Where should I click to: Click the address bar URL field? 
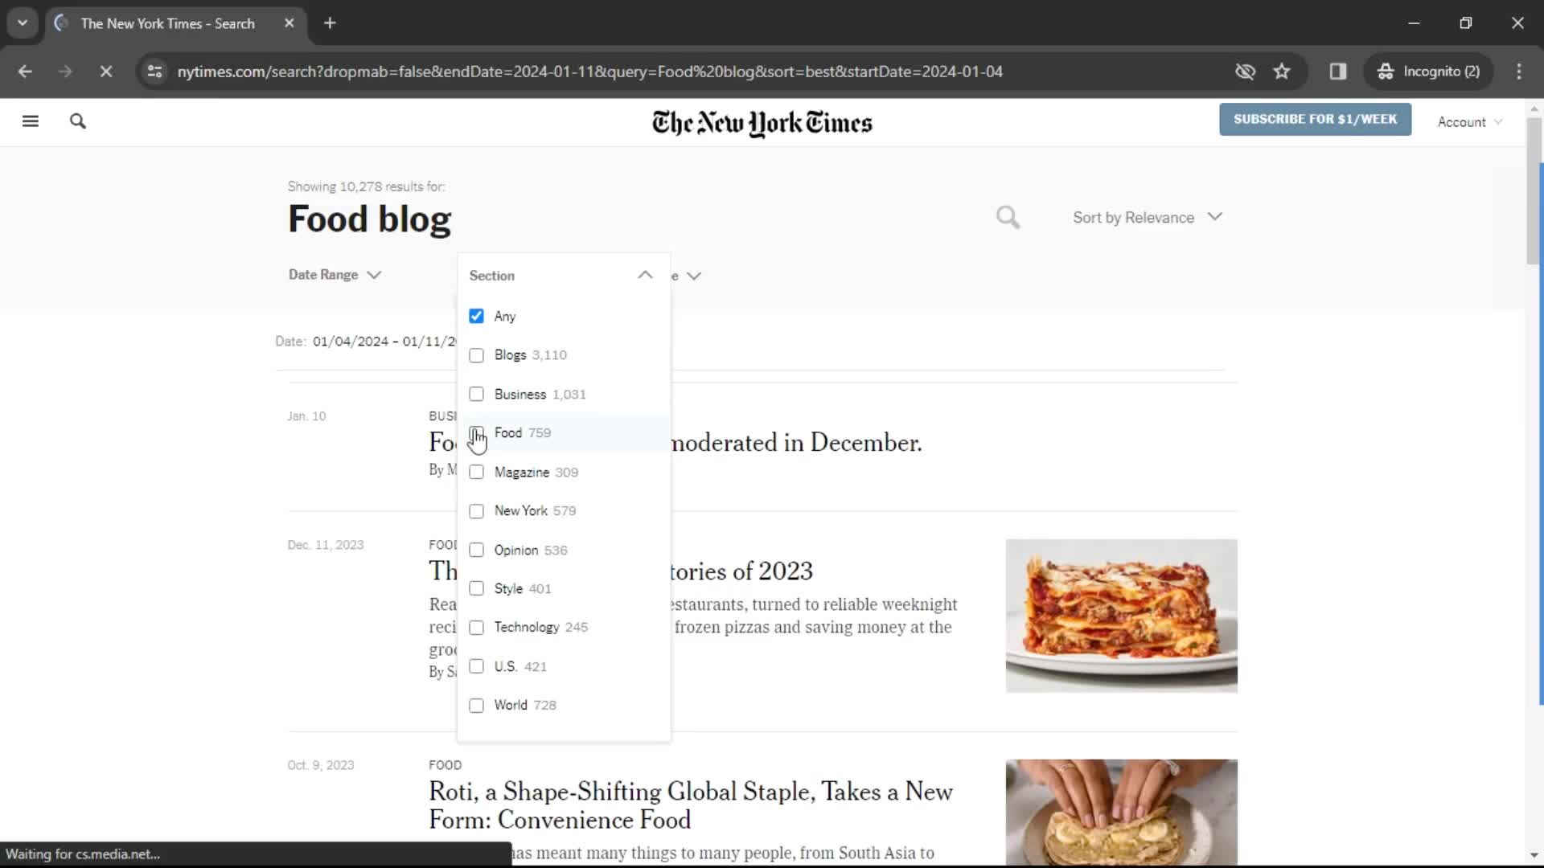[589, 72]
